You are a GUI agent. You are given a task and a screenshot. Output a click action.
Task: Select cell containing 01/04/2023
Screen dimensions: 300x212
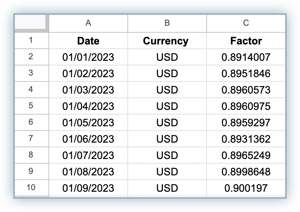[88, 106]
